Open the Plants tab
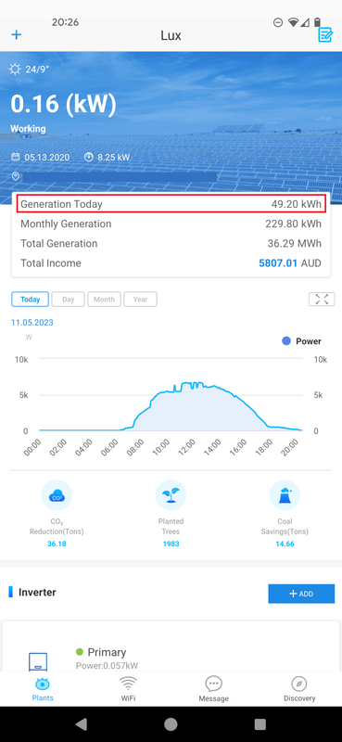This screenshot has height=742, width=342. coord(43,689)
